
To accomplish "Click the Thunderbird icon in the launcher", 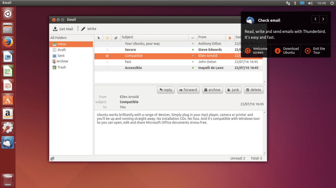I will click(x=8, y=143).
